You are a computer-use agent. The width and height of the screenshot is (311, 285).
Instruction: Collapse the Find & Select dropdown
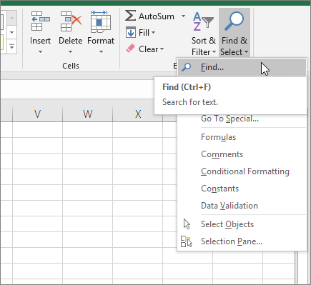click(x=246, y=52)
